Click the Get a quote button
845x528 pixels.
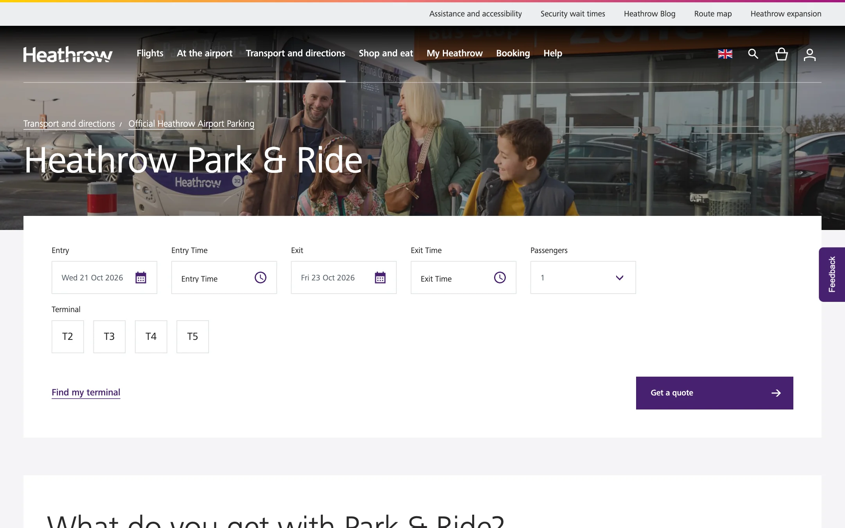tap(714, 393)
